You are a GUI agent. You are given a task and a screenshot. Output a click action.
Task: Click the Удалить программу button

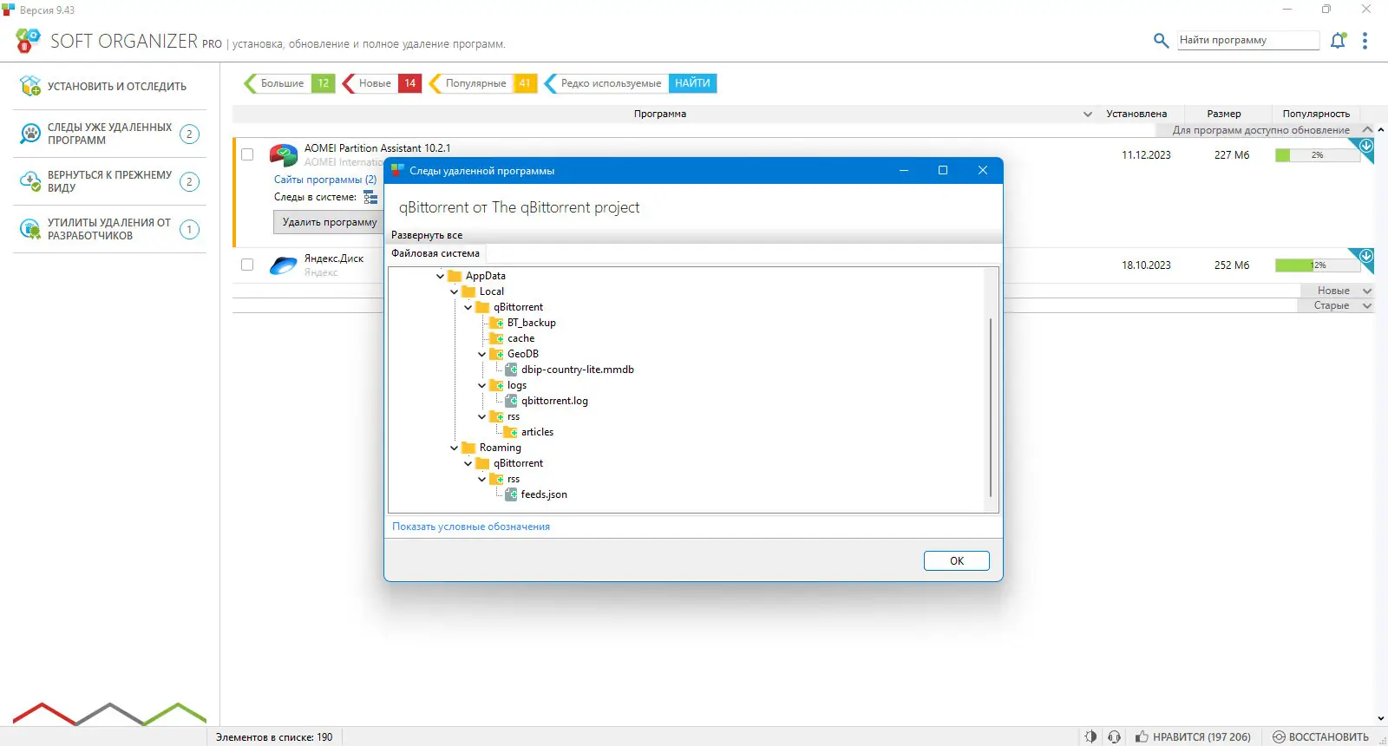click(330, 222)
